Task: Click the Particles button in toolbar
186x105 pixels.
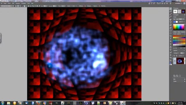Action: 103,6
